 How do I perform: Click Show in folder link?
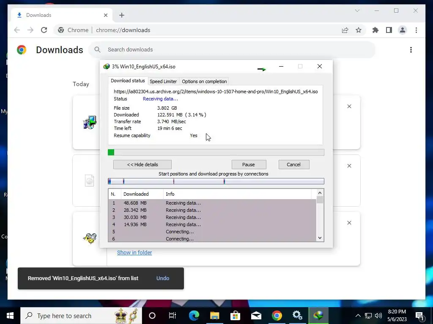134,252
